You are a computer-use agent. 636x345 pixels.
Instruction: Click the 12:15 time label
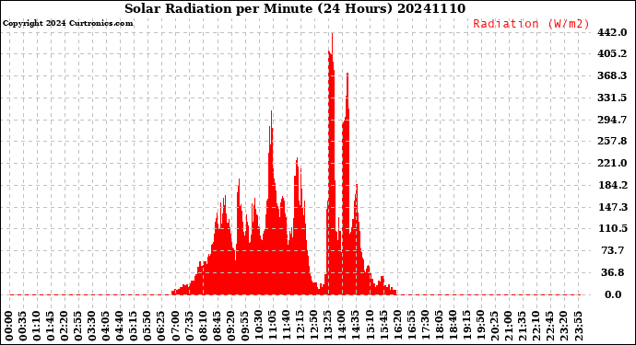pos(300,327)
